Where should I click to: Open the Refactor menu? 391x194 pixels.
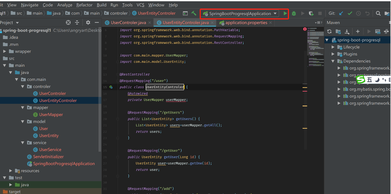84,5
